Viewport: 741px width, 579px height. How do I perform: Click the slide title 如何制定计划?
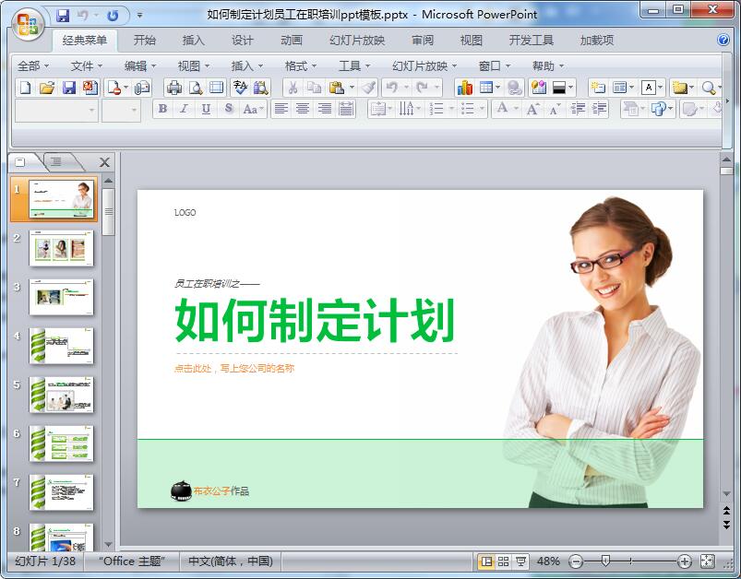tap(315, 320)
